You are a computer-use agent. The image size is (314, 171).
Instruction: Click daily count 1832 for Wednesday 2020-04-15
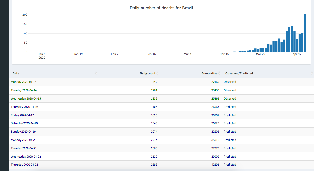[x=154, y=98]
